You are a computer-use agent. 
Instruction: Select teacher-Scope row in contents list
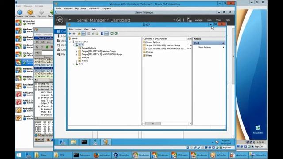click(163, 45)
